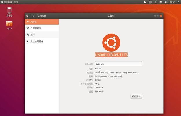The width and height of the screenshot is (181, 116).
Task: Click the disk value 528.3 GB
Action: click(99, 91)
